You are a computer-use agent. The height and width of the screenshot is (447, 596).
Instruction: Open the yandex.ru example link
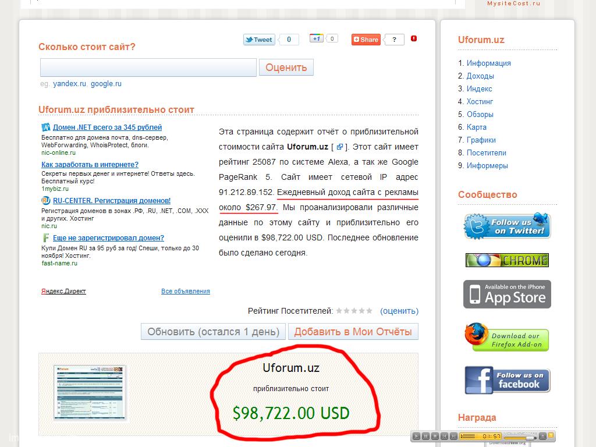[x=70, y=84]
